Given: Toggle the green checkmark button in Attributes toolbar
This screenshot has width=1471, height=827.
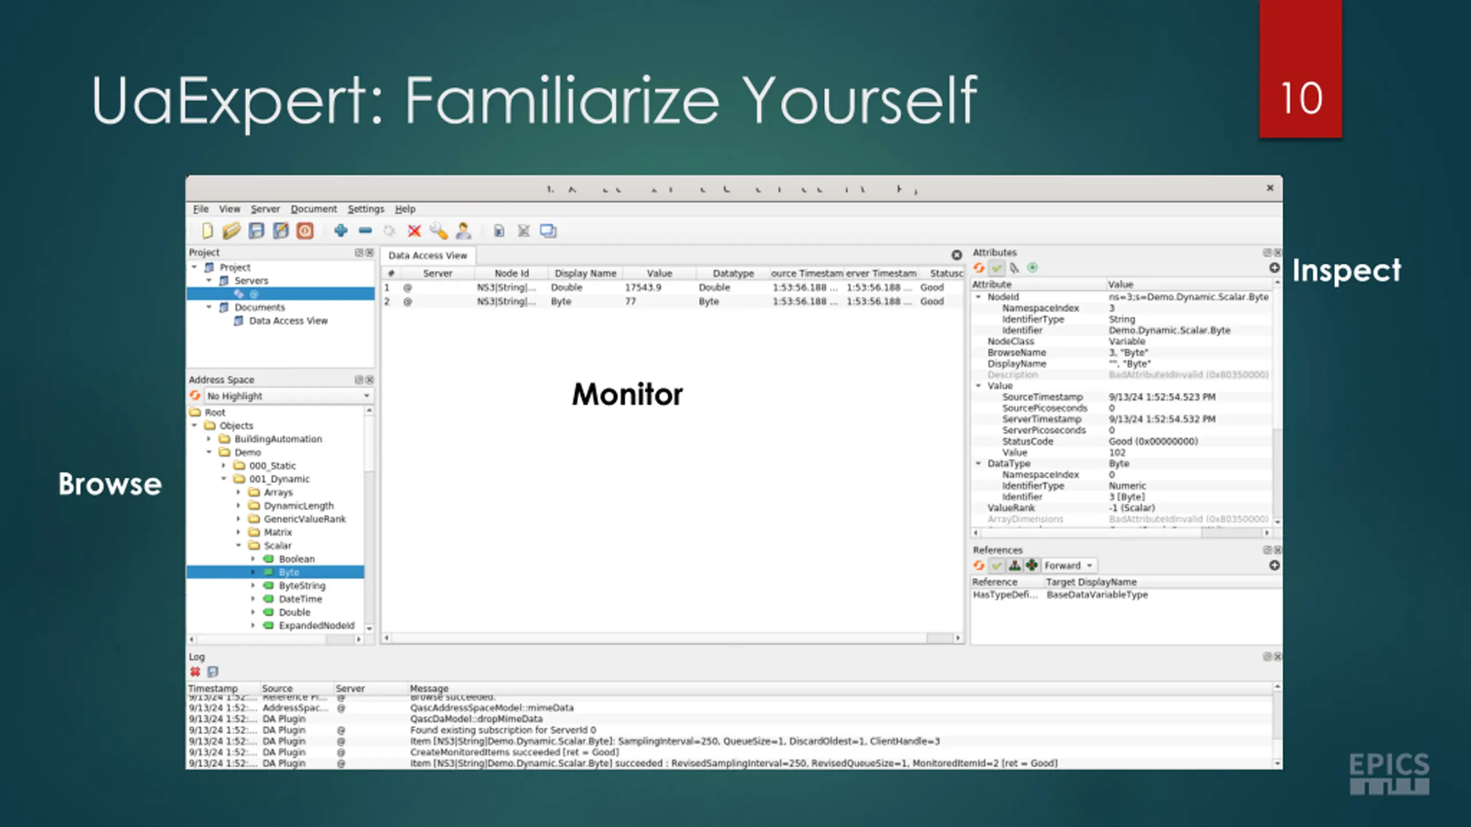Looking at the screenshot, I should click(997, 268).
